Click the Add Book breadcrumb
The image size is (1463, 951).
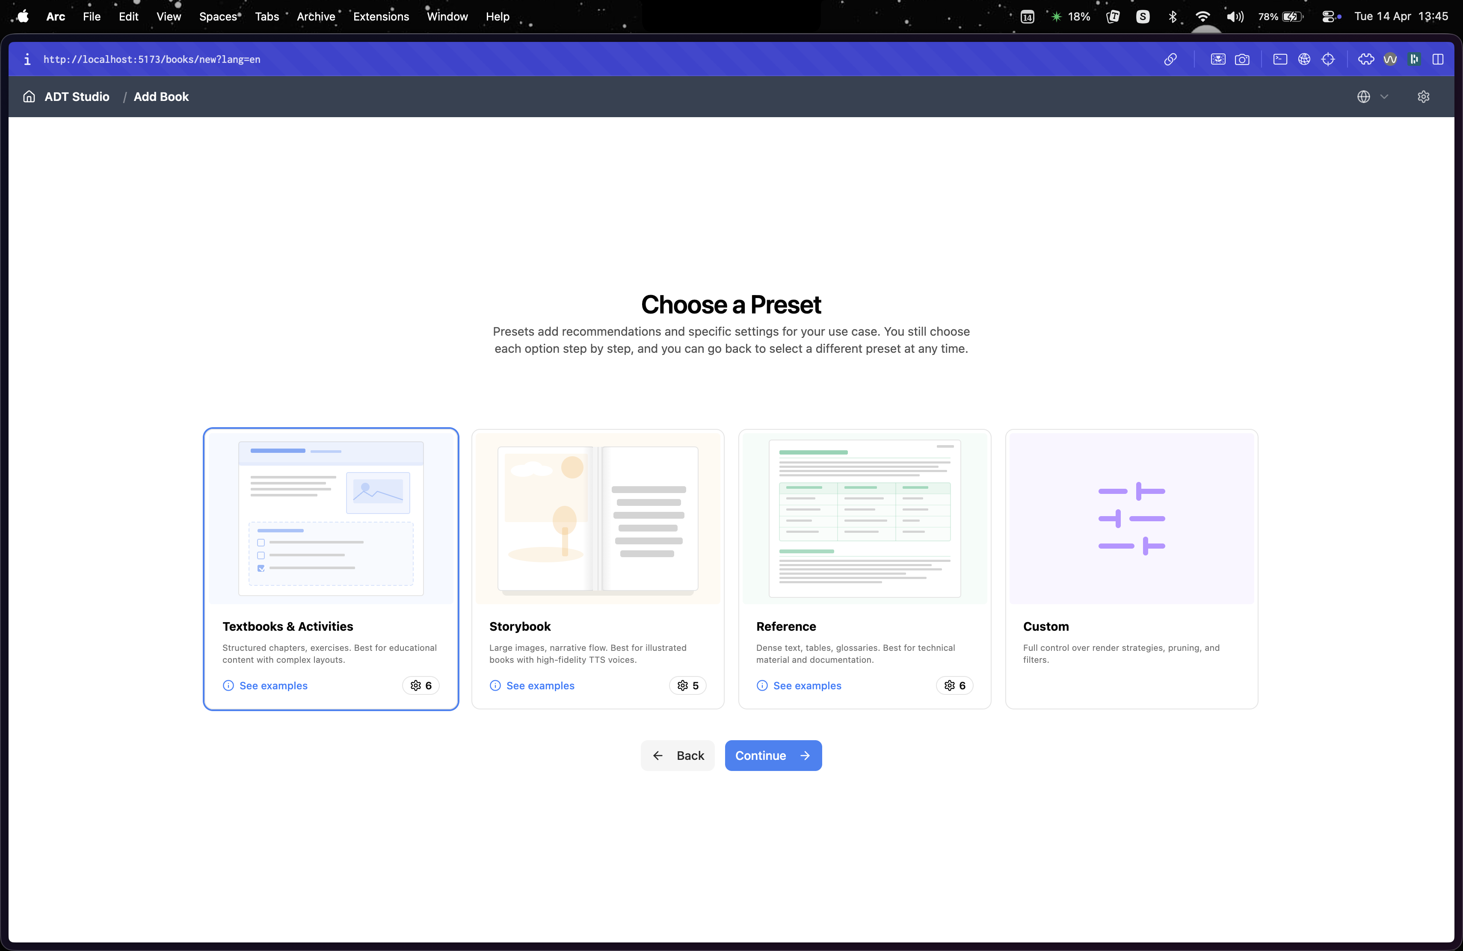161,97
